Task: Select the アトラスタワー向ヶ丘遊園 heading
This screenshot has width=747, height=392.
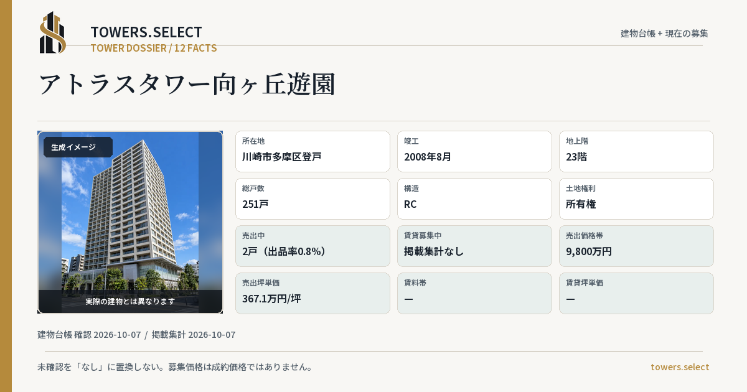Action: [x=187, y=84]
